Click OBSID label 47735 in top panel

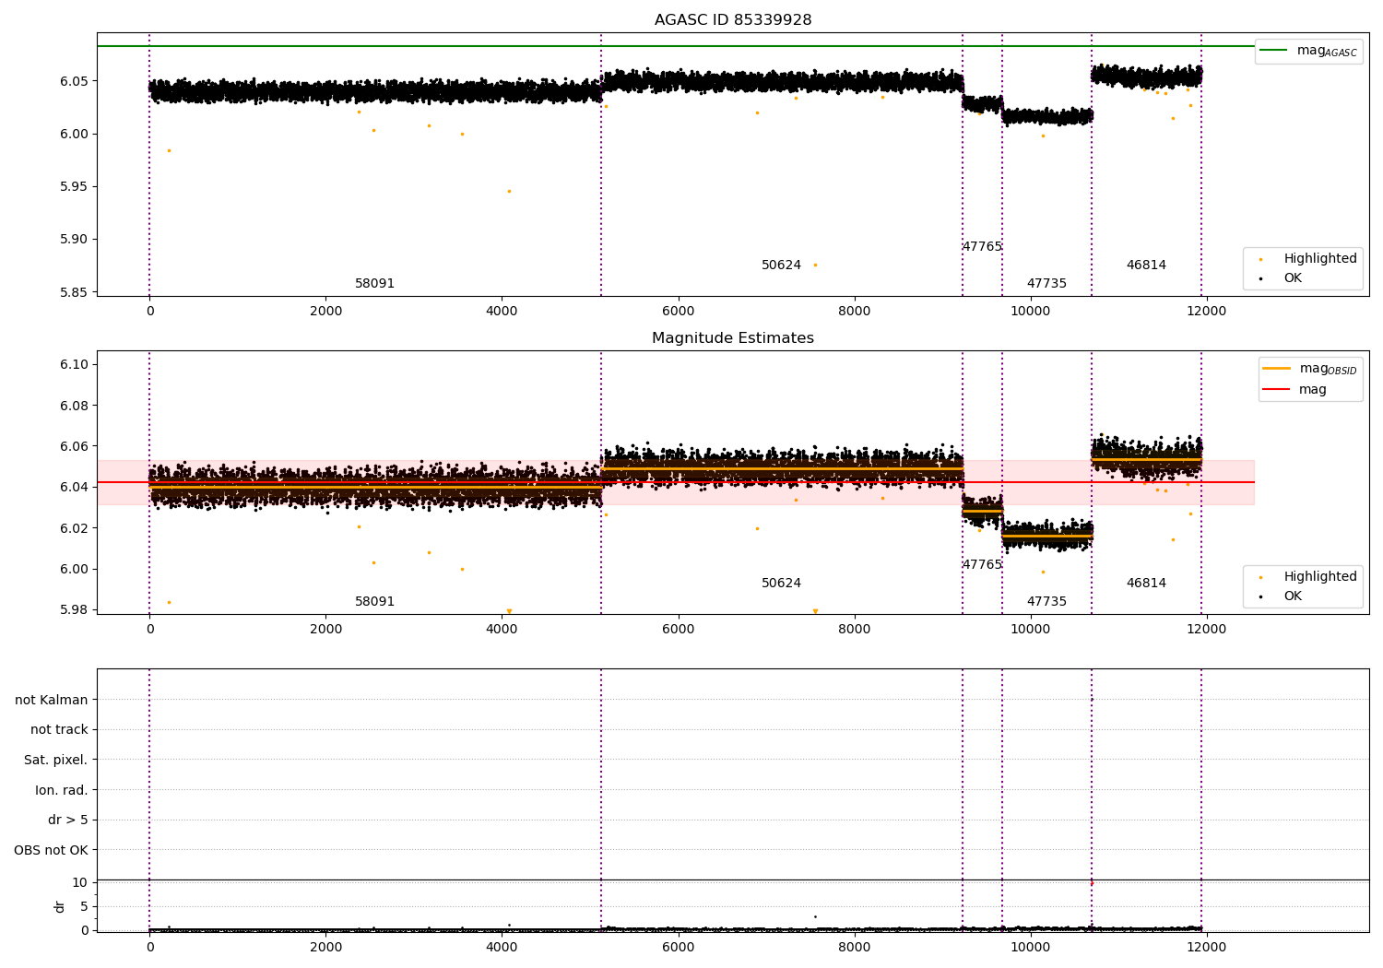[1046, 283]
